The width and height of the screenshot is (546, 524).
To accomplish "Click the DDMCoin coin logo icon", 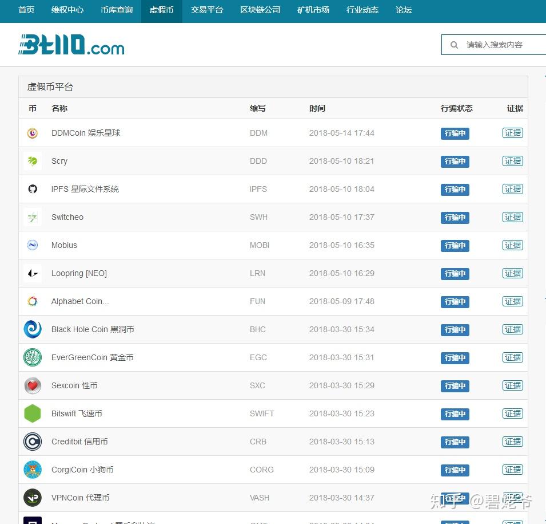I will coord(33,133).
